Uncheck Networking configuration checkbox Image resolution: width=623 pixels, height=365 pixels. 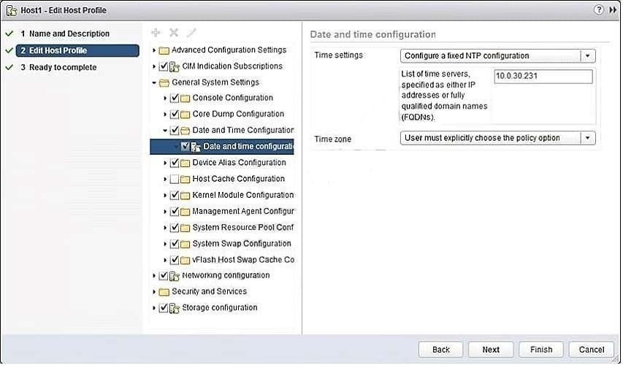[x=164, y=276]
